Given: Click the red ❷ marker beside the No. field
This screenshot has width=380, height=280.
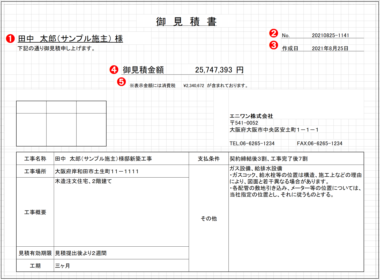Looking at the screenshot, I should click(x=274, y=33).
